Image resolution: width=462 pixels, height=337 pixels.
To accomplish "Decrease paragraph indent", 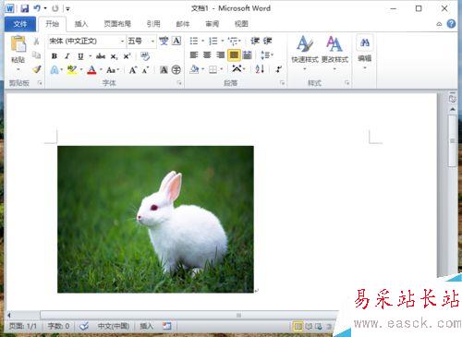I will coord(255,41).
